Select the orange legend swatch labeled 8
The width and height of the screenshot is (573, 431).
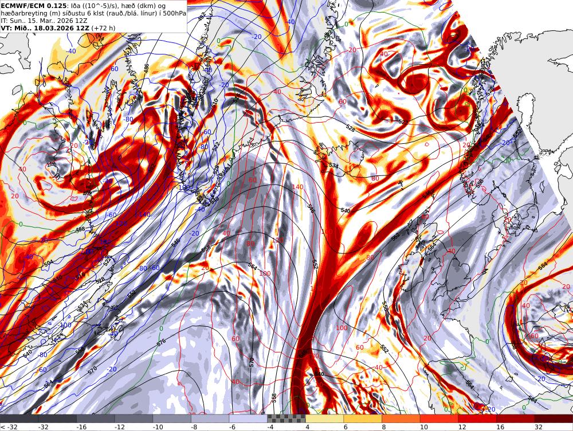click(x=401, y=418)
